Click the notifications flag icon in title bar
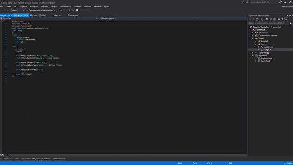Image resolution: width=293 pixels, height=165 pixels. click(x=243, y=2)
